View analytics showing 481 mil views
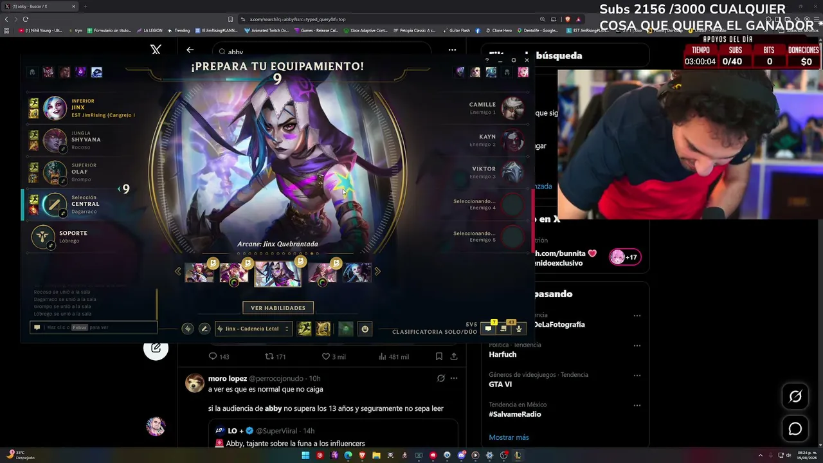The image size is (823, 463). click(393, 356)
